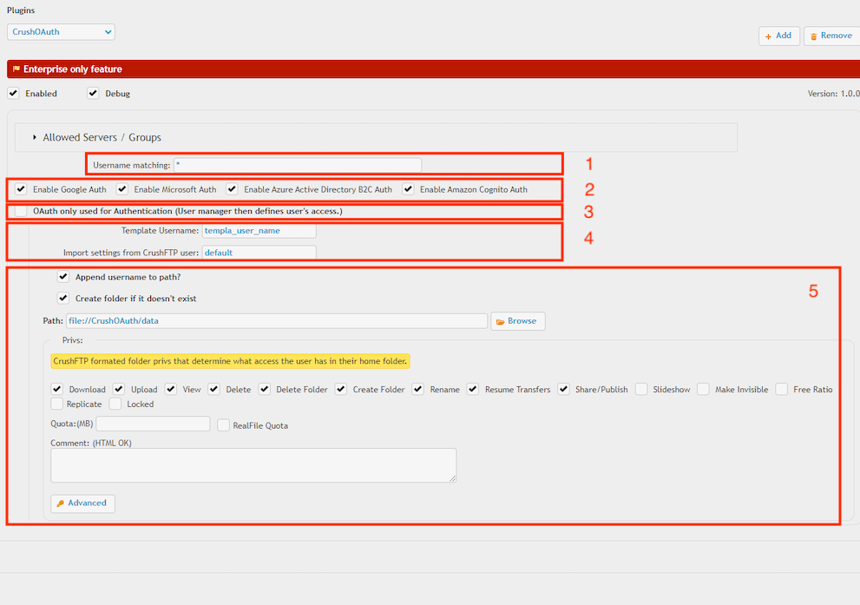Check the Replicate privilege

pyautogui.click(x=57, y=404)
